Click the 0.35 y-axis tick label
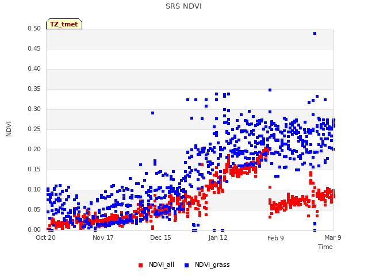368x276 pixels. (x=34, y=89)
